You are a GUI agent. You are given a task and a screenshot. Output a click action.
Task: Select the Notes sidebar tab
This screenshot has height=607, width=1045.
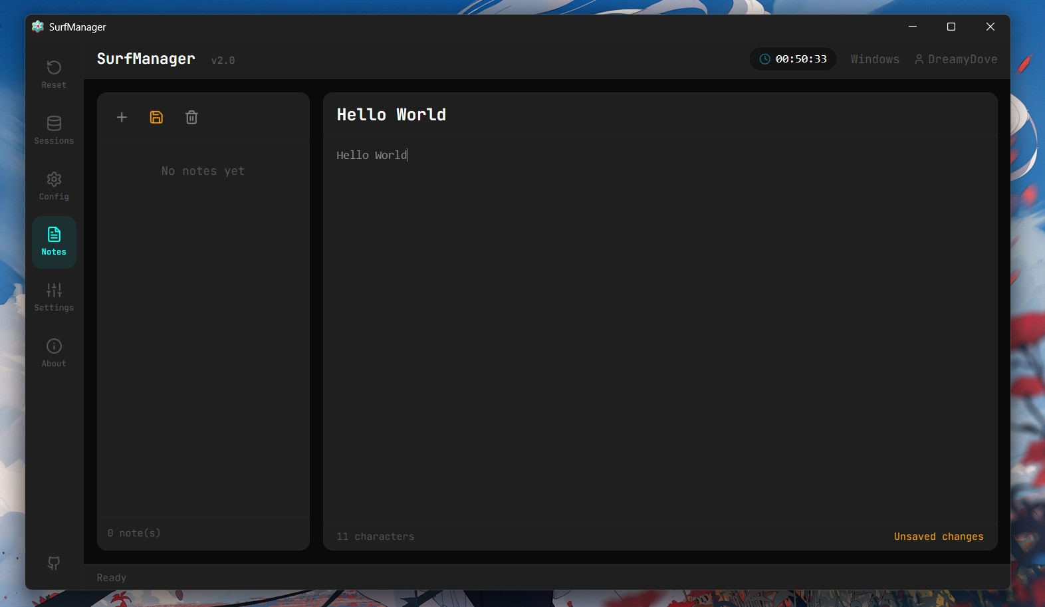54,242
